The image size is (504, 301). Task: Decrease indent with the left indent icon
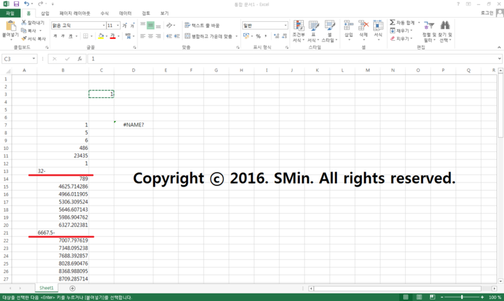point(169,36)
